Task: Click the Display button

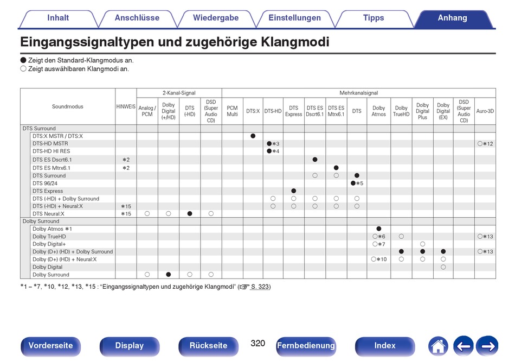Action: pos(130,346)
